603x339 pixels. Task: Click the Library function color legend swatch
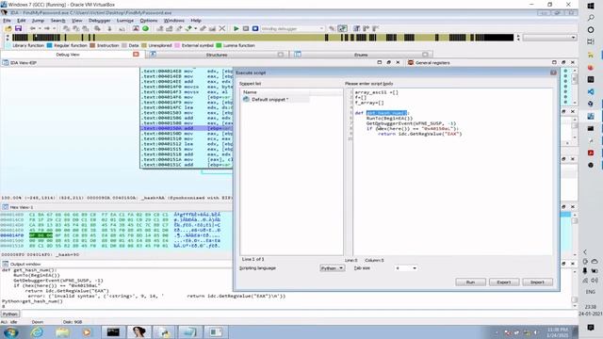8,45
